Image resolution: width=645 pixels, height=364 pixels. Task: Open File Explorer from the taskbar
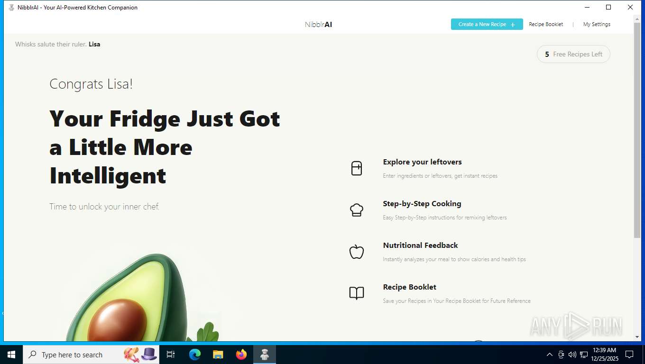click(x=218, y=355)
